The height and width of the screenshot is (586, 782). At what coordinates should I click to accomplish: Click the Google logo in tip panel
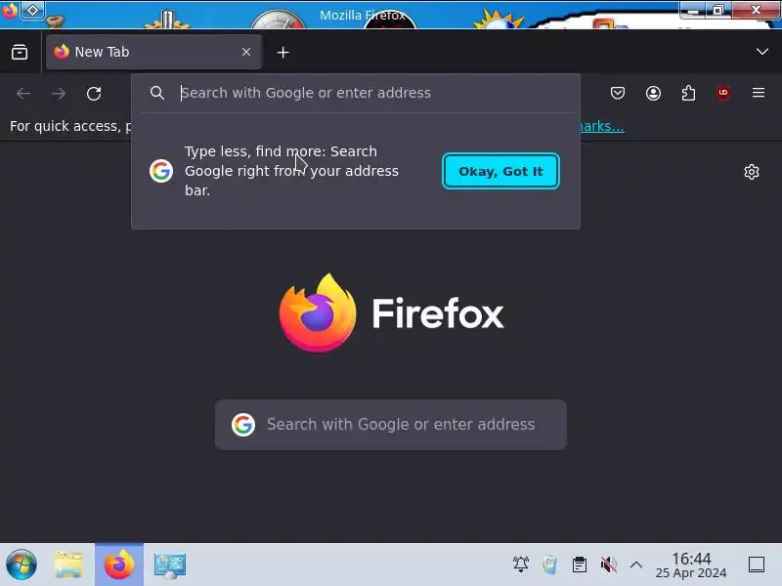point(161,171)
